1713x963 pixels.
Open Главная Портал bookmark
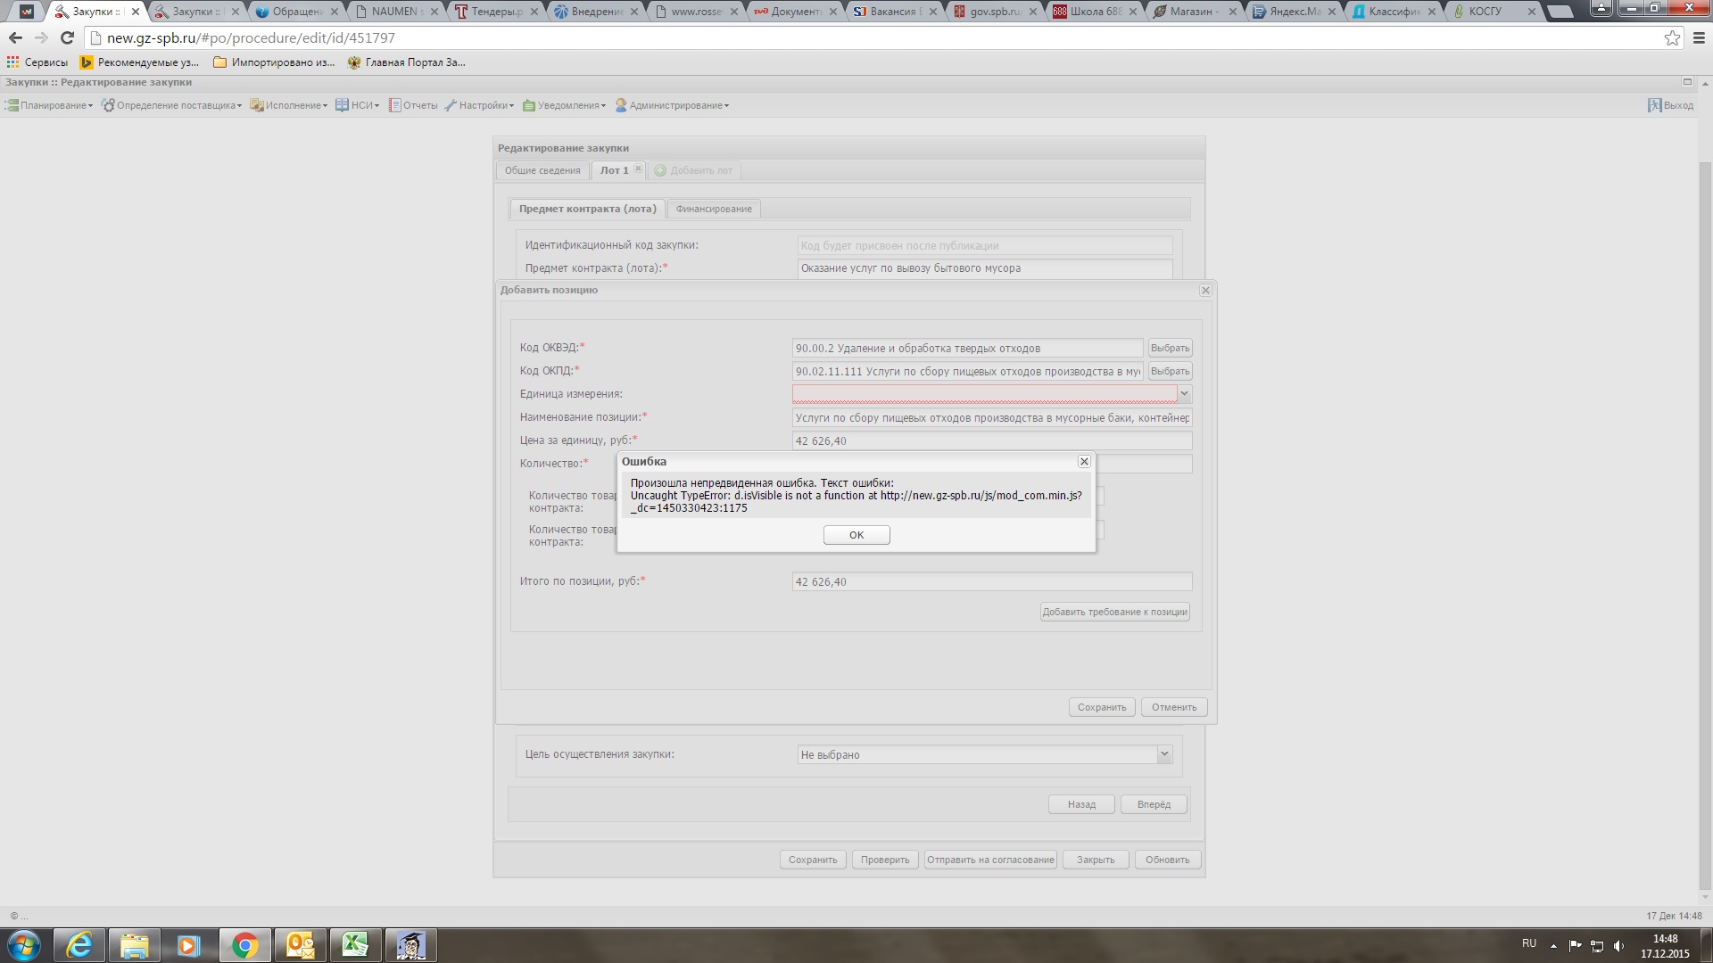[x=407, y=62]
